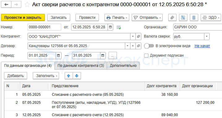Switch to По данным организации (4) tab
222x118 pixels.
(28, 66)
